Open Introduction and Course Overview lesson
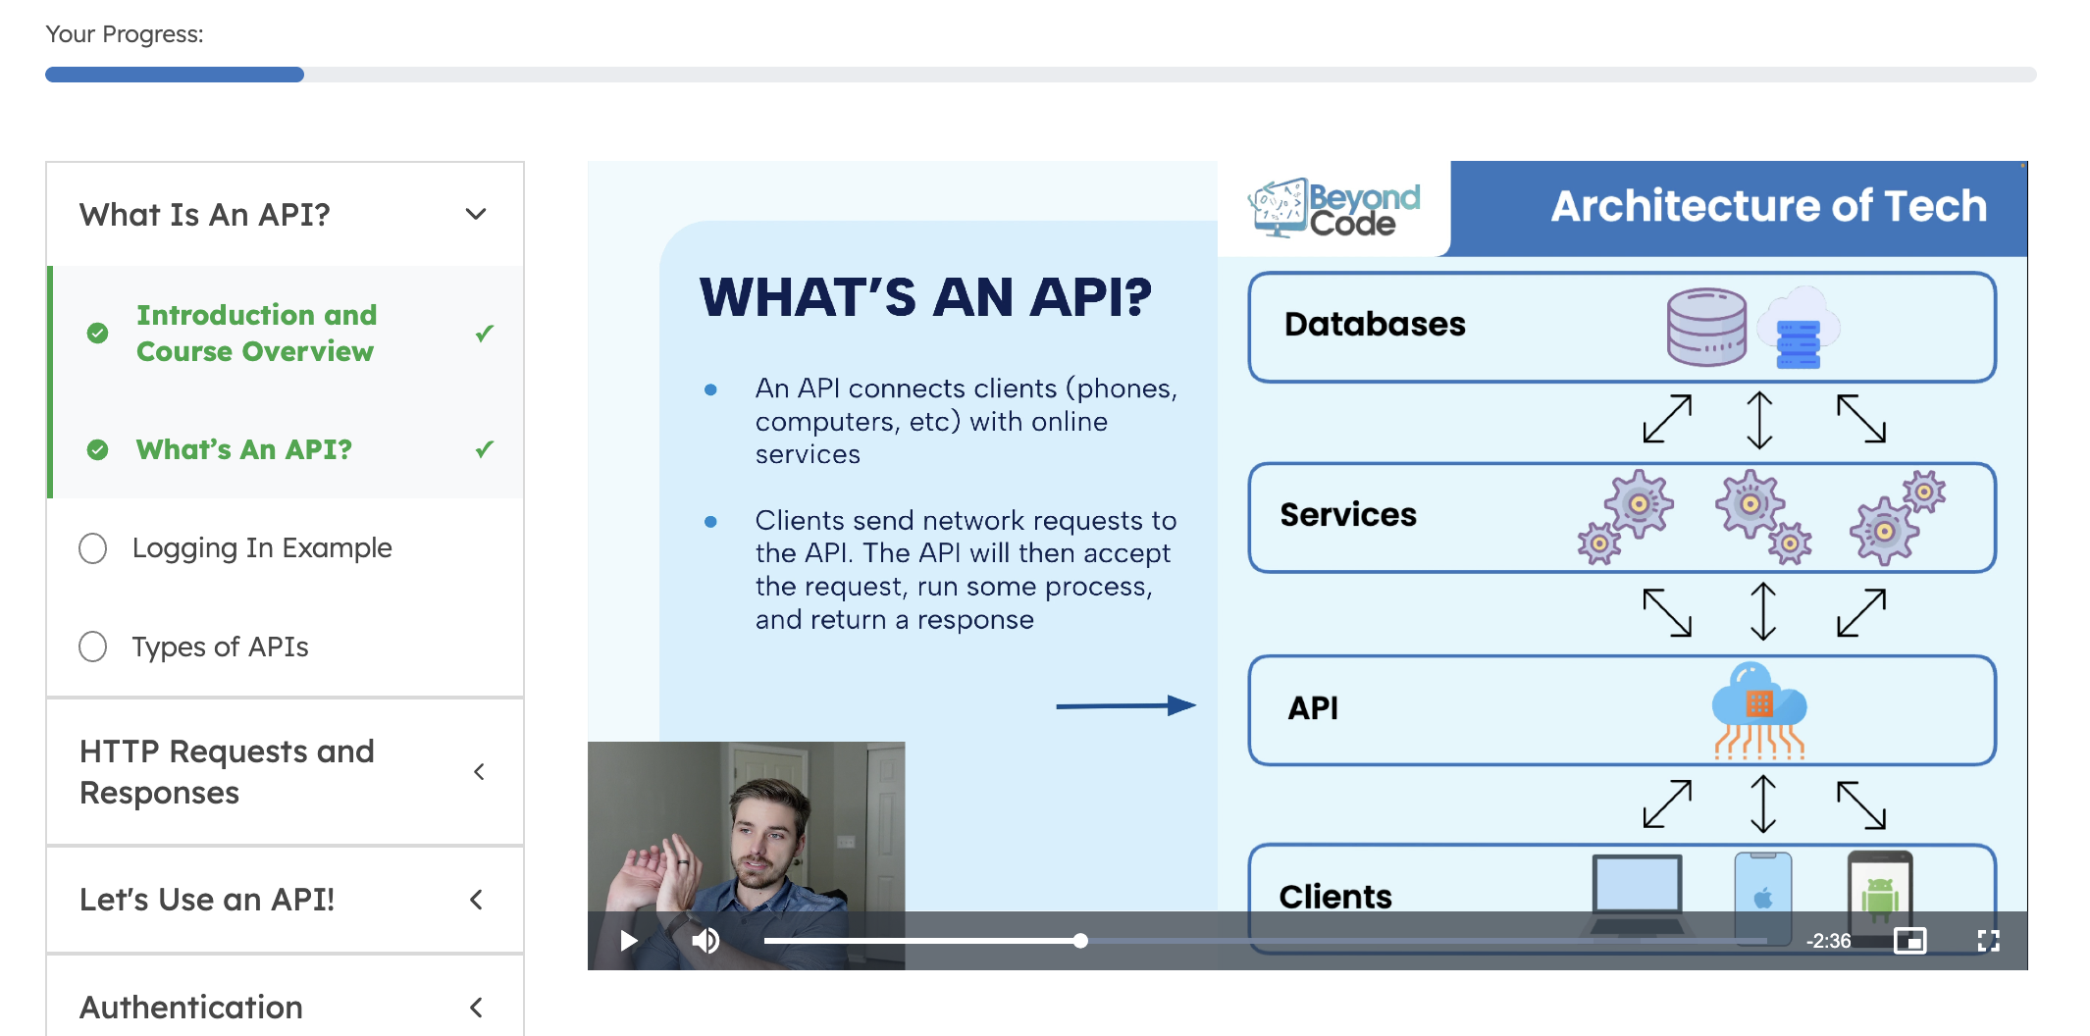The width and height of the screenshot is (2090, 1036). pyautogui.click(x=256, y=333)
